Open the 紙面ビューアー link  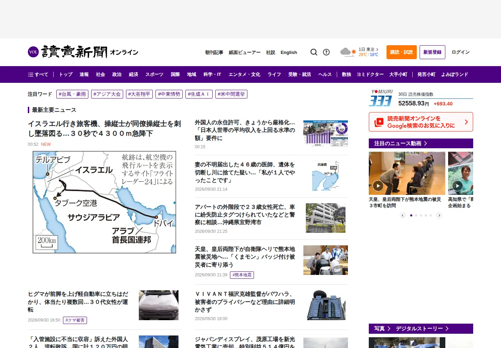pyautogui.click(x=245, y=53)
